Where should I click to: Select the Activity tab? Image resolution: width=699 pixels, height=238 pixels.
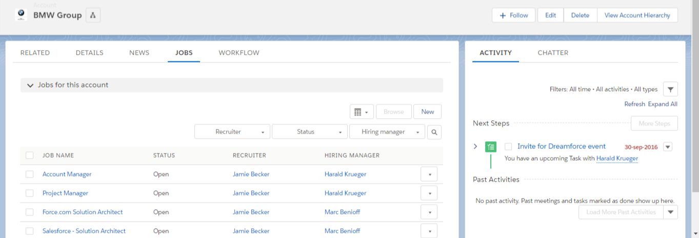pos(495,53)
